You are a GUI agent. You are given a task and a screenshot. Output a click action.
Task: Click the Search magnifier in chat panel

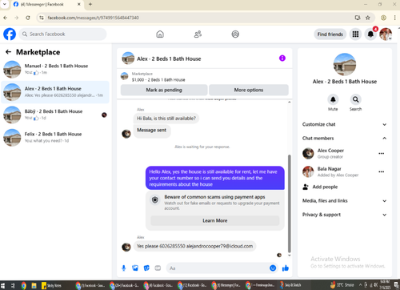(355, 99)
